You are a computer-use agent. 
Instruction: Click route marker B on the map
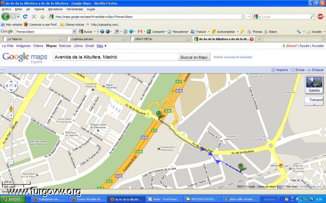[x=240, y=167]
